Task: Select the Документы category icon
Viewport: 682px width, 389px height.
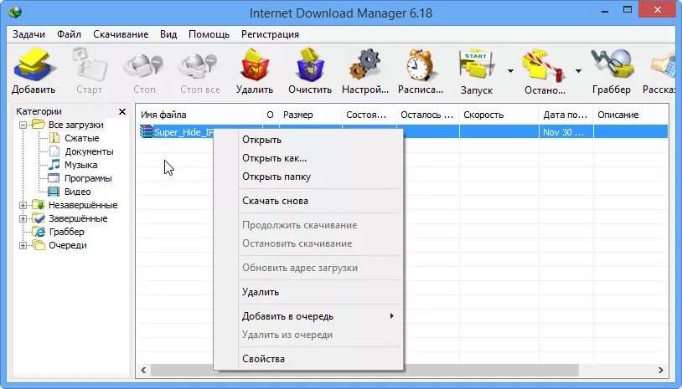Action: point(54,151)
